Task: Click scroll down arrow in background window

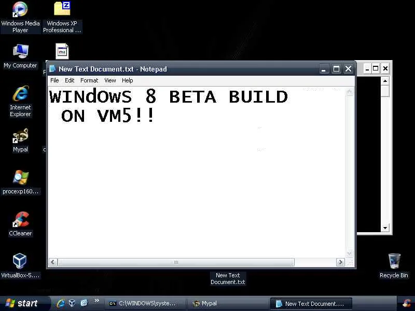Action: coord(385,228)
